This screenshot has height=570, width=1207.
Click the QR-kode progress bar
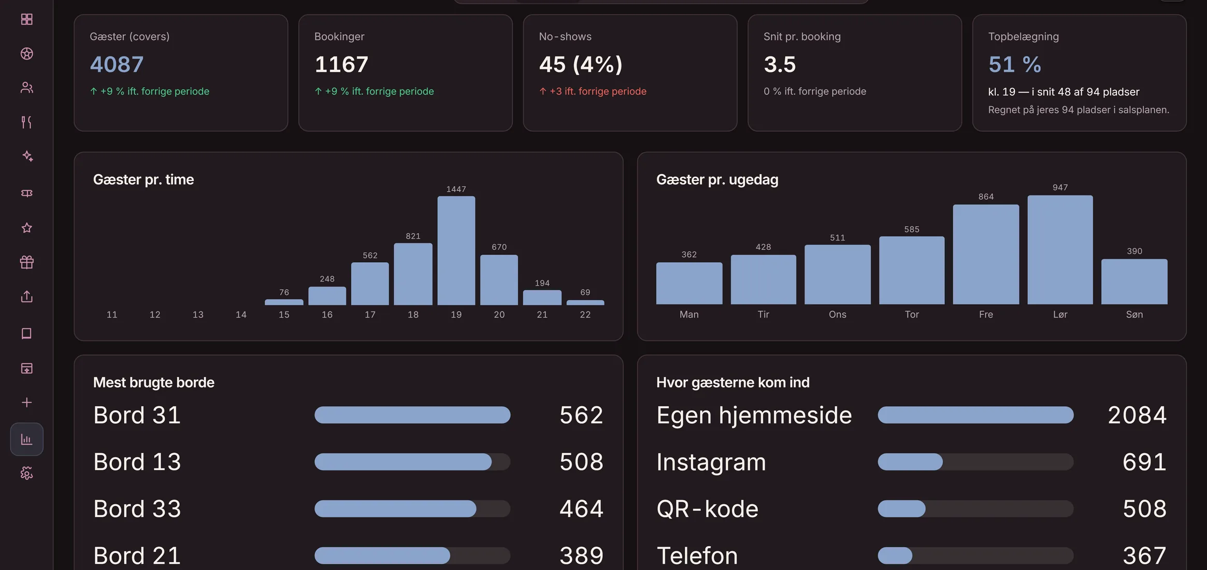coord(975,508)
